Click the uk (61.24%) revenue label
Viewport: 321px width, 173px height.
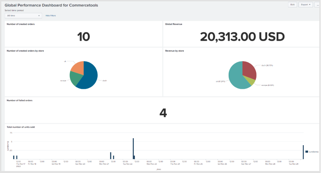pos(221,81)
